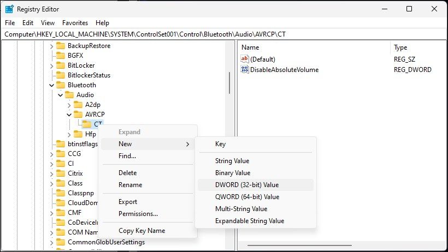448x252 pixels.
Task: Select Permissions... in the context menu
Action: [138, 214]
